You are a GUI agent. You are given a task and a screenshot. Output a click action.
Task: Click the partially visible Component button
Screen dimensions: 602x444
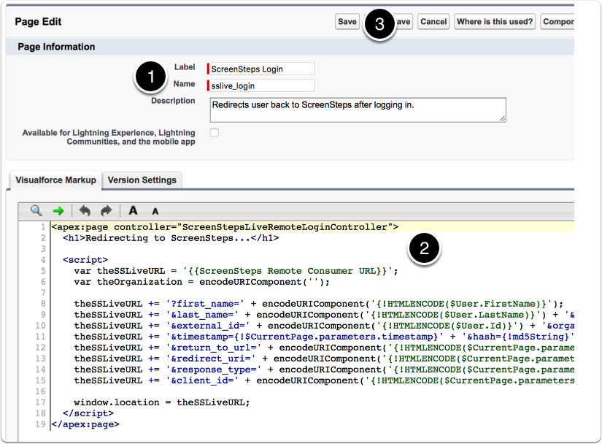[557, 21]
